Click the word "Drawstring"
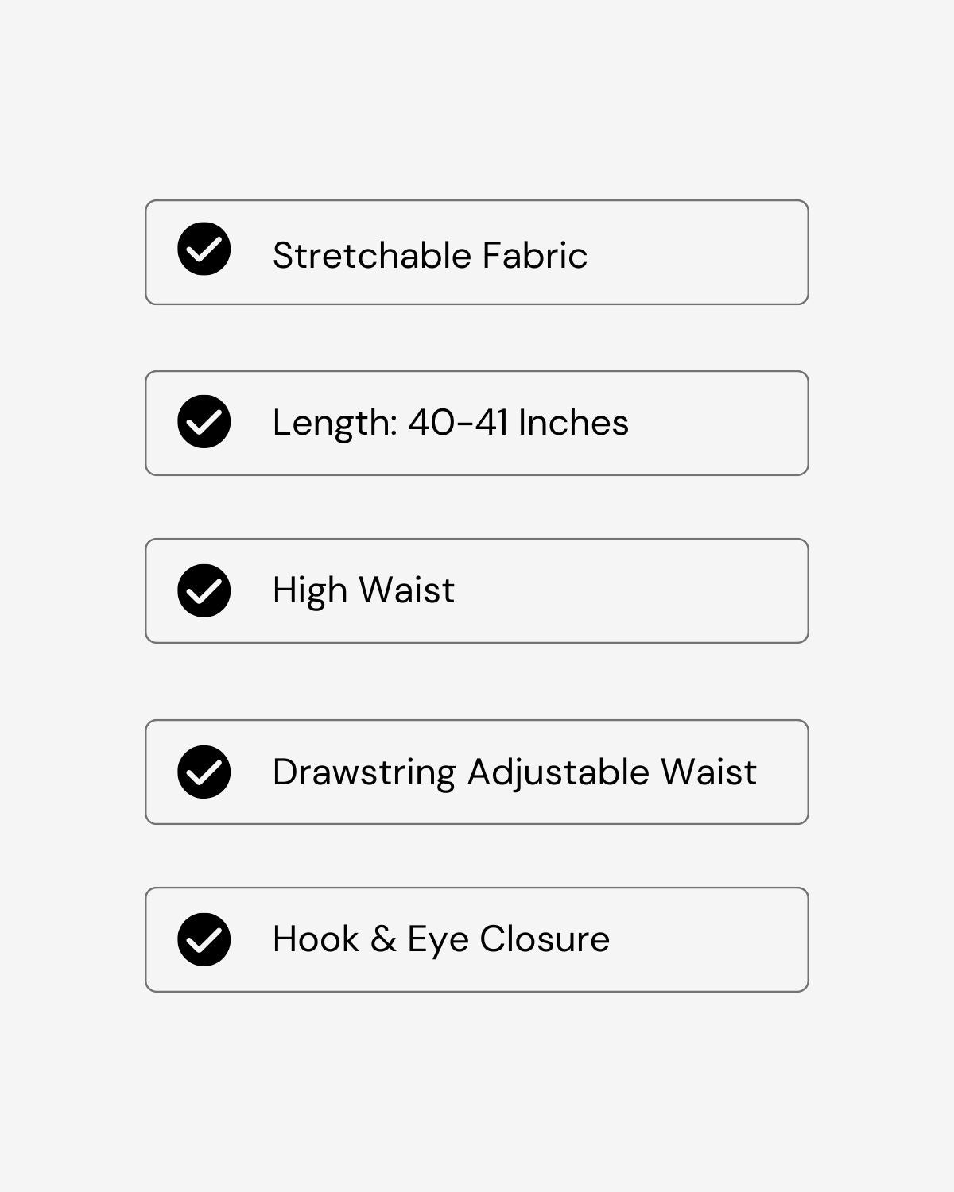This screenshot has height=1192, width=954. tap(364, 772)
